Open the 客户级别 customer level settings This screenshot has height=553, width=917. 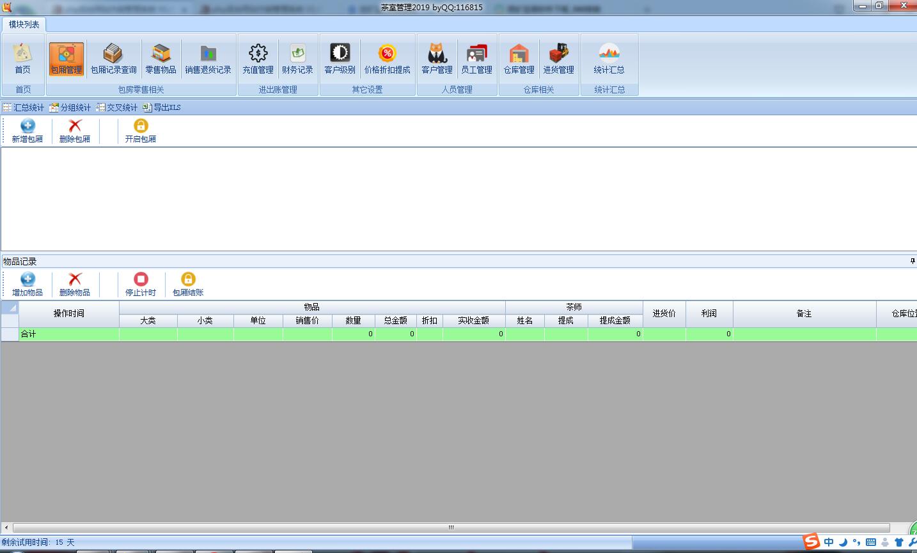coord(340,59)
